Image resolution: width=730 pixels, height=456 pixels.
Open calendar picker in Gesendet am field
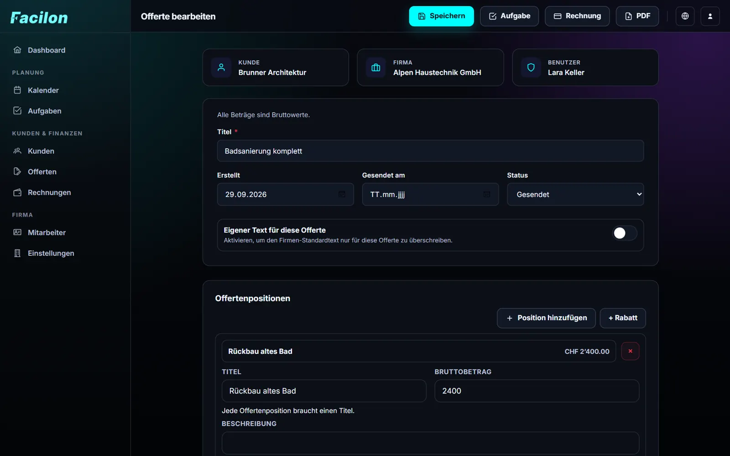(487, 194)
